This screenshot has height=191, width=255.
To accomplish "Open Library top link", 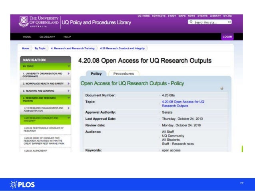I will tap(215, 16).
